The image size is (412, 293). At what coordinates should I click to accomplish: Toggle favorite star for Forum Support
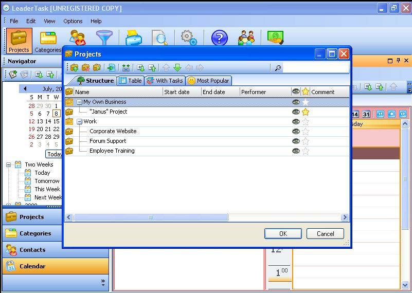click(306, 141)
